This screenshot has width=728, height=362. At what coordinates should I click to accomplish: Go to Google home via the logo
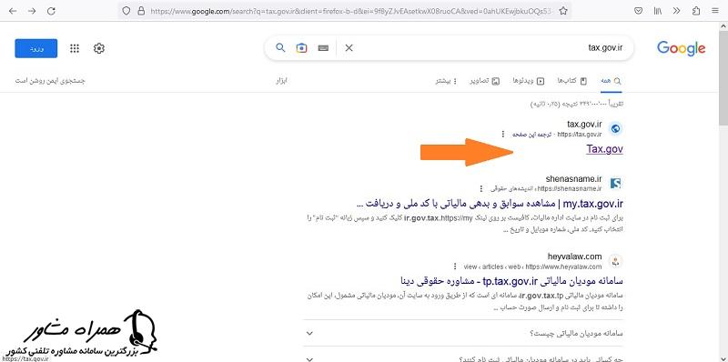tap(681, 48)
